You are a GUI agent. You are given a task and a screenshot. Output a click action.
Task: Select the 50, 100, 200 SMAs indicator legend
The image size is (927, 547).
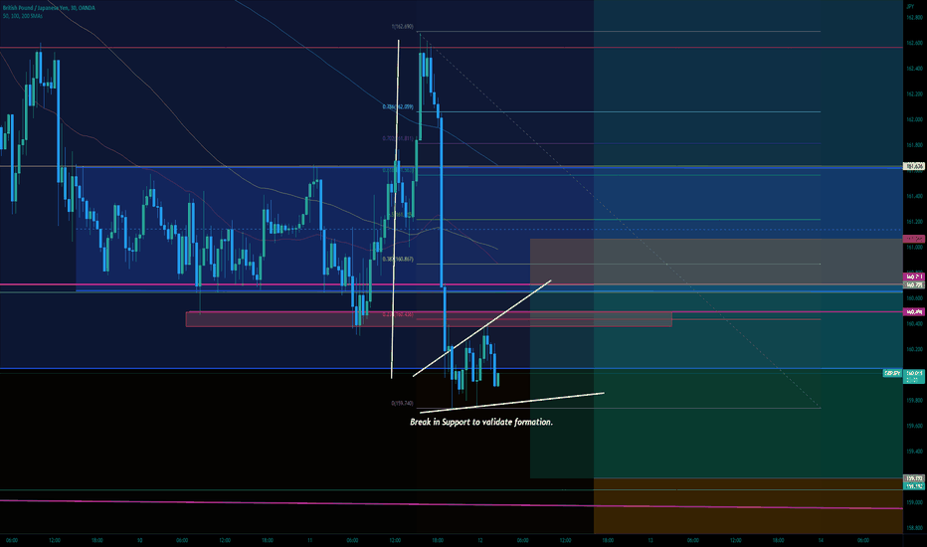pyautogui.click(x=23, y=16)
